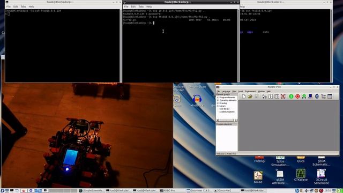Click the greyed save disk icon in ROBO Pro
This screenshot has width=343, height=193.
pos(256,96)
